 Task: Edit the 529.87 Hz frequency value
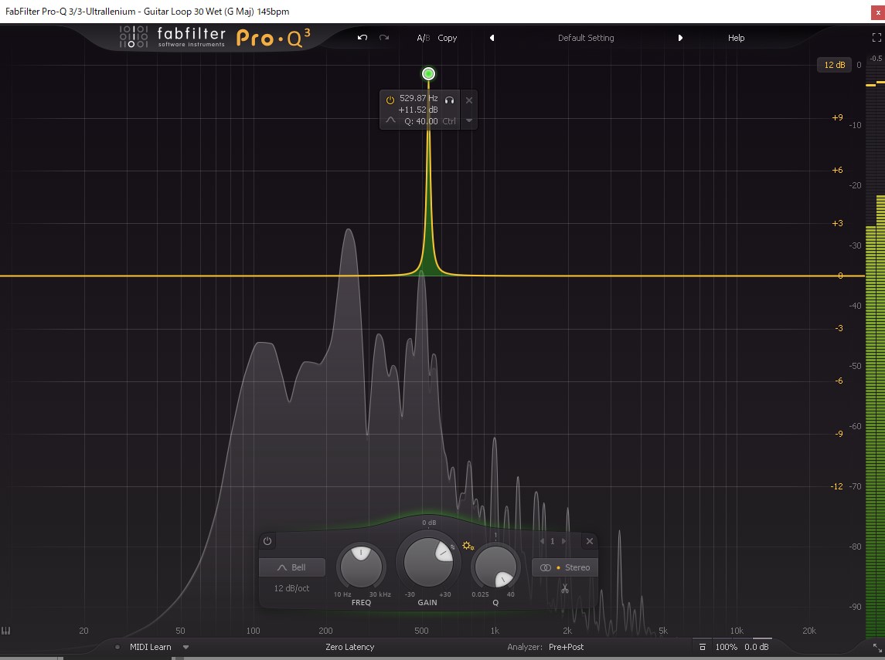coord(419,98)
